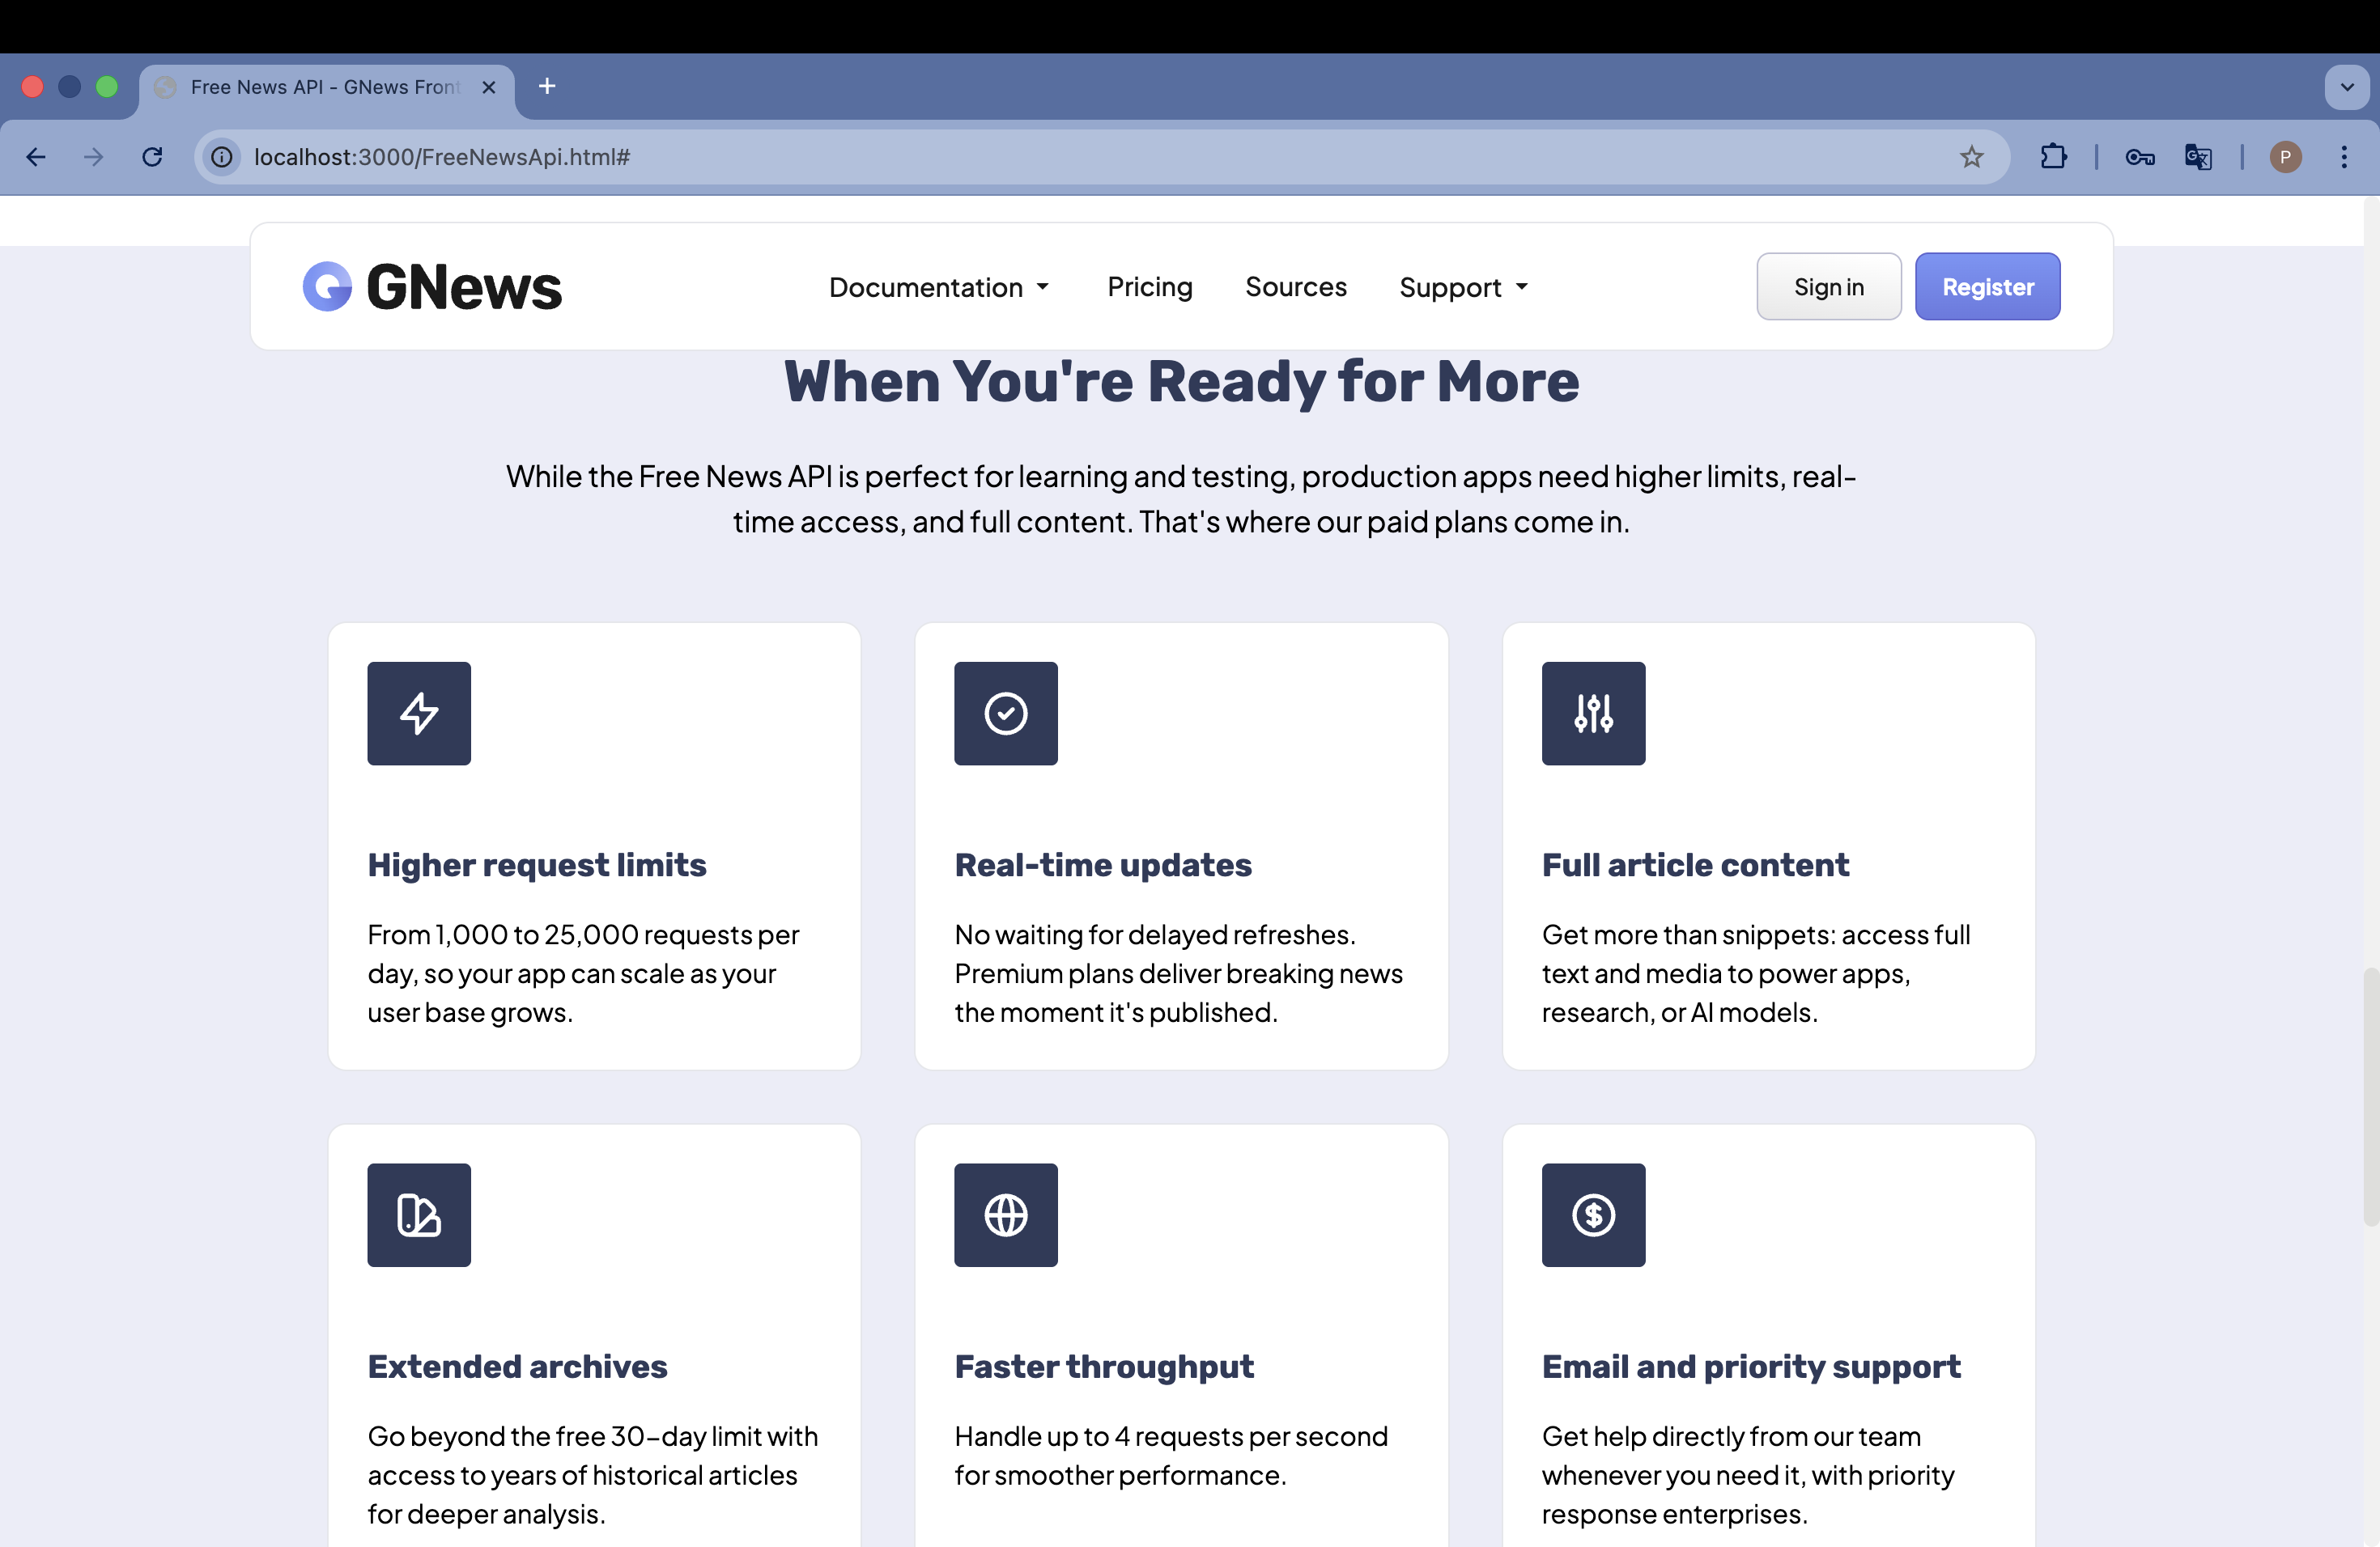Open the tab search chevron at top right
The width and height of the screenshot is (2380, 1547).
pos(2346,87)
